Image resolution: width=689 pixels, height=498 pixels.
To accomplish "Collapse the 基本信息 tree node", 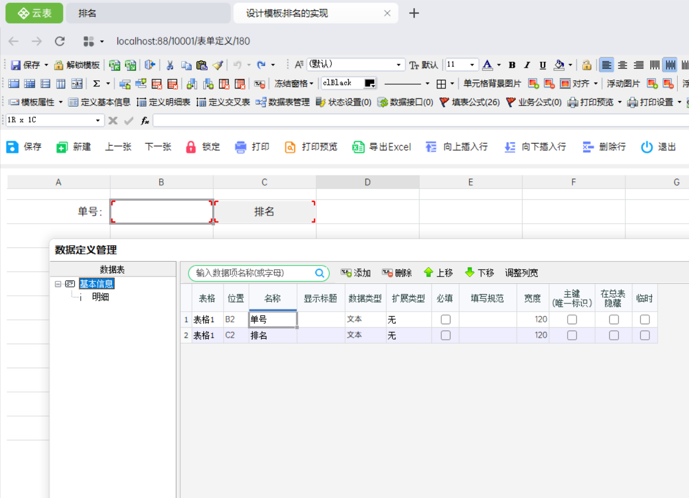I will tap(58, 284).
